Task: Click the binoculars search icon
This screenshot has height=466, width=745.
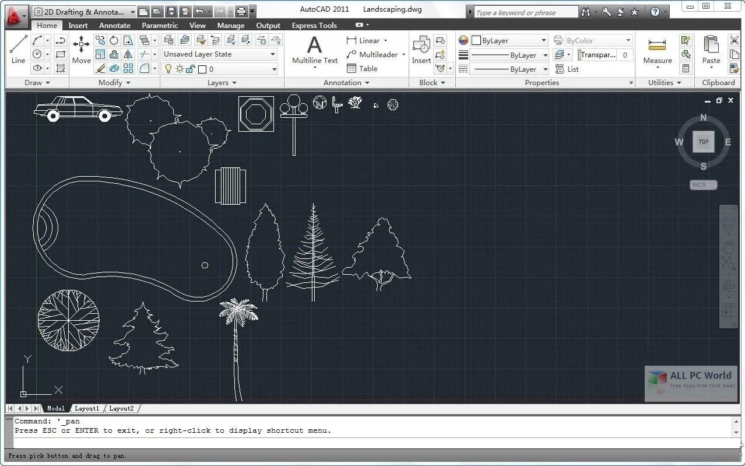Action: [586, 12]
